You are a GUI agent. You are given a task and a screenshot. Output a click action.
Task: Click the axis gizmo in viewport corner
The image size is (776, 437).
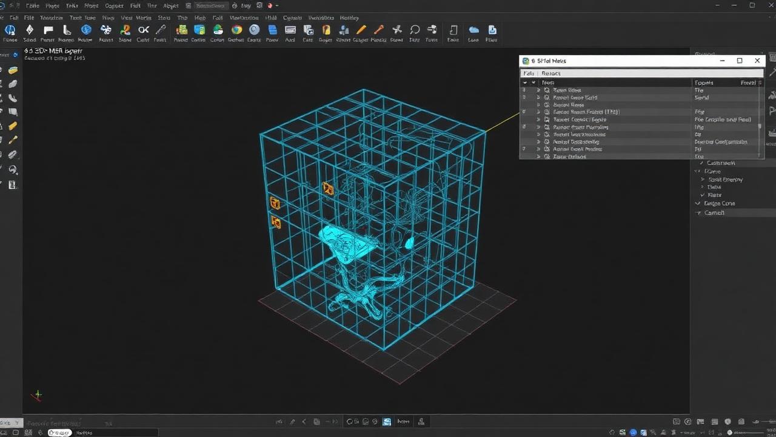[x=38, y=396]
